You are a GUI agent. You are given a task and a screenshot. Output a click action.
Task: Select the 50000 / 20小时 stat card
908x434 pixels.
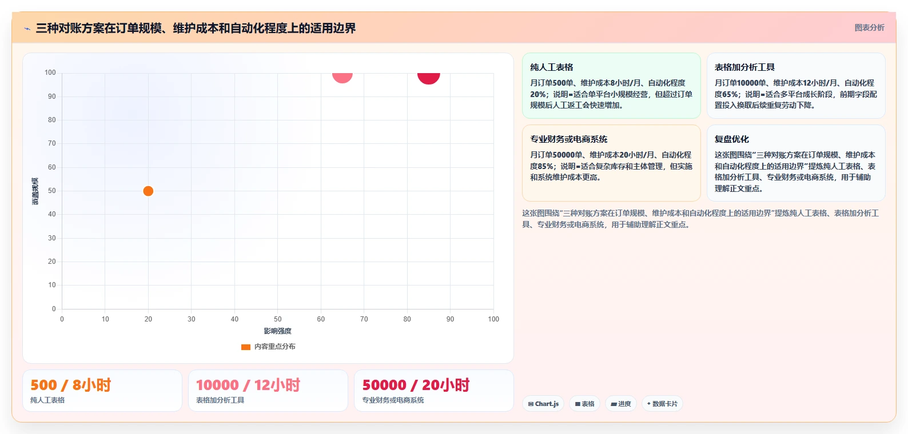[x=434, y=391]
